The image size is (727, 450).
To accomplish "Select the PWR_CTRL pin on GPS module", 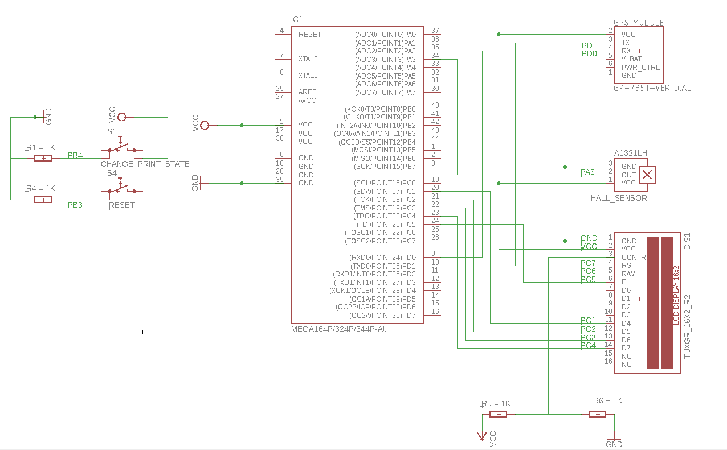I will coord(640,67).
